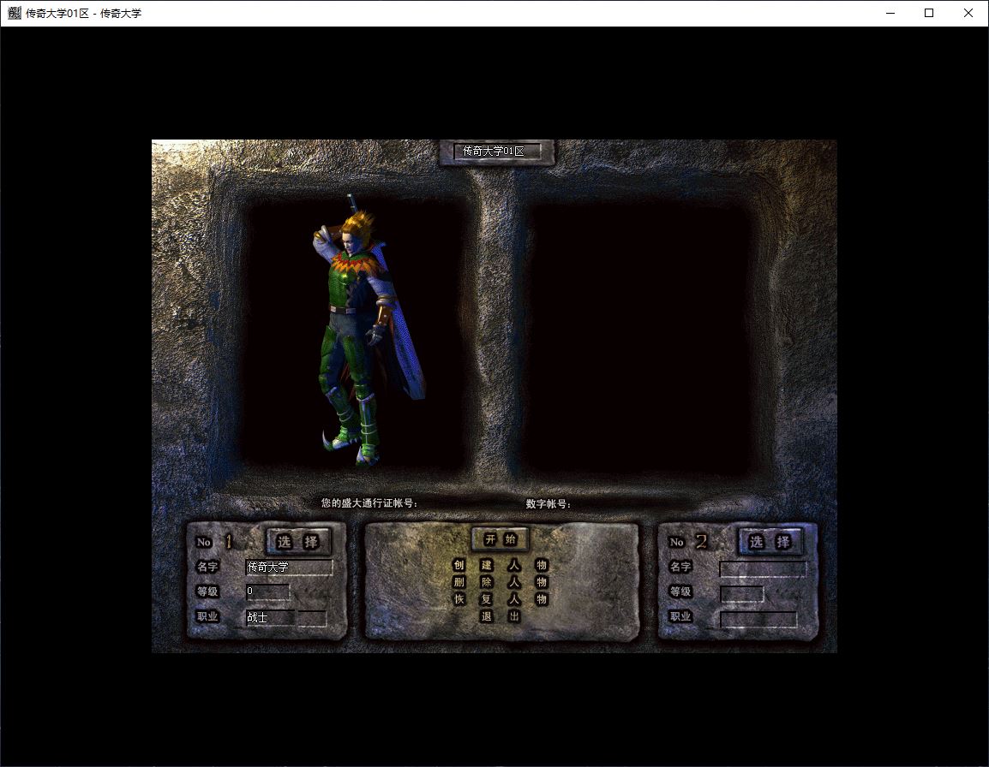989x767 pixels.
Task: Click the empty class field in slot 2
Action: coord(758,619)
